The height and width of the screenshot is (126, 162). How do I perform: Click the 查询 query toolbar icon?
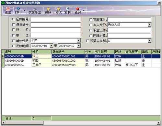[x=78, y=11]
